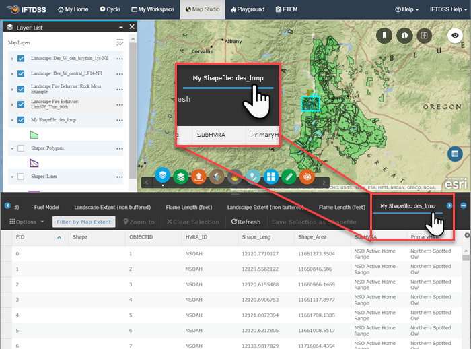Screen dimensions: 471x349
Task: Click the Refresh button in table toolbar
Action: [246, 222]
